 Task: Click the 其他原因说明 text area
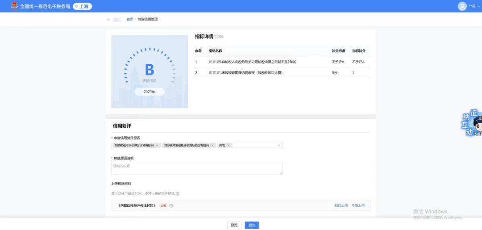[197, 168]
